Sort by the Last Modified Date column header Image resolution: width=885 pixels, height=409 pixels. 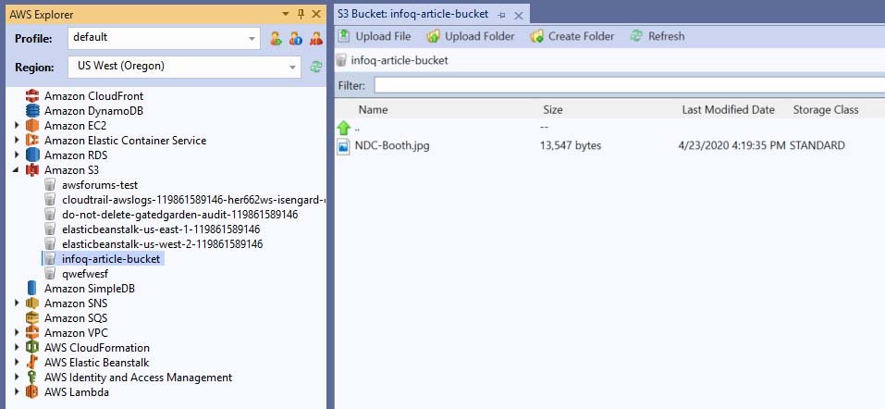click(x=728, y=110)
